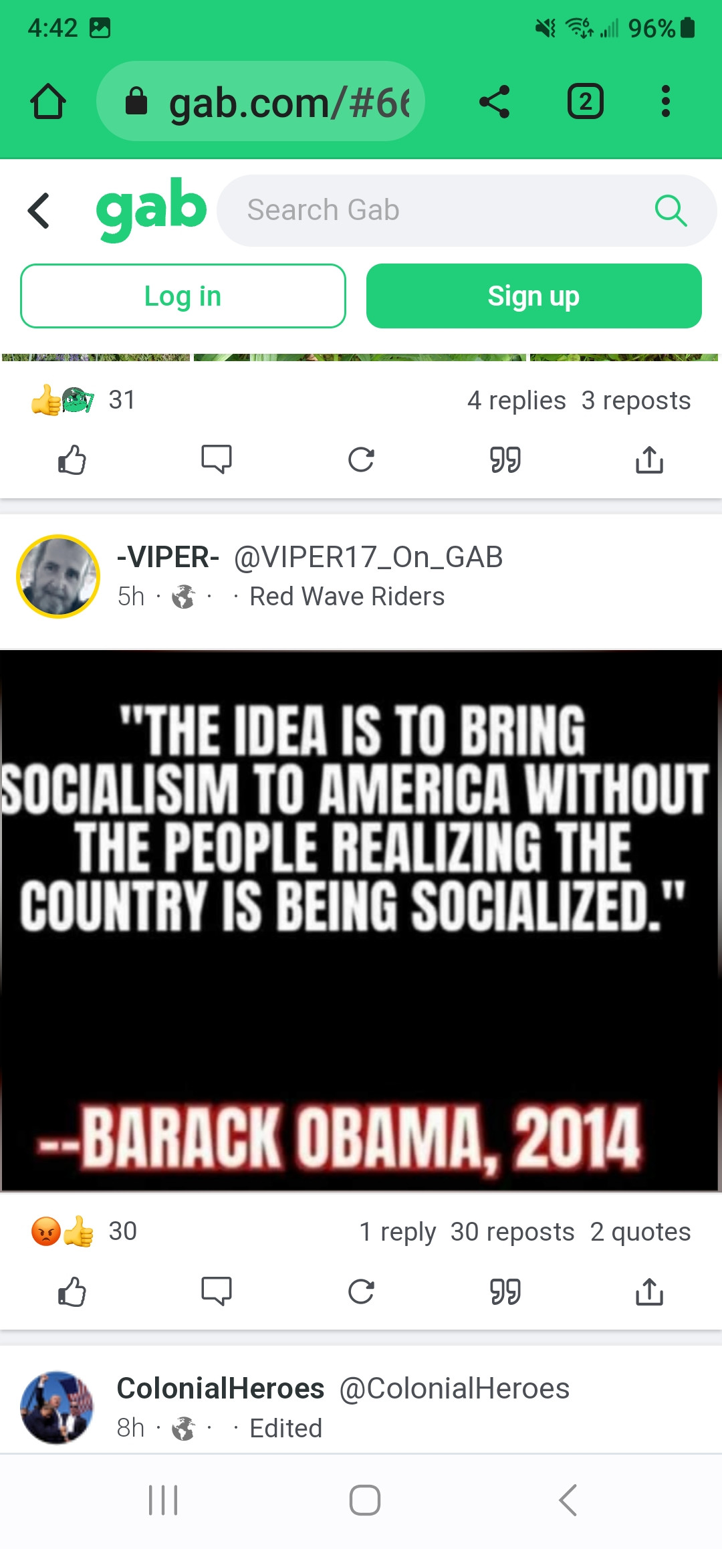Tap the gab.com address bar
722x1549 pixels.
[x=261, y=102]
